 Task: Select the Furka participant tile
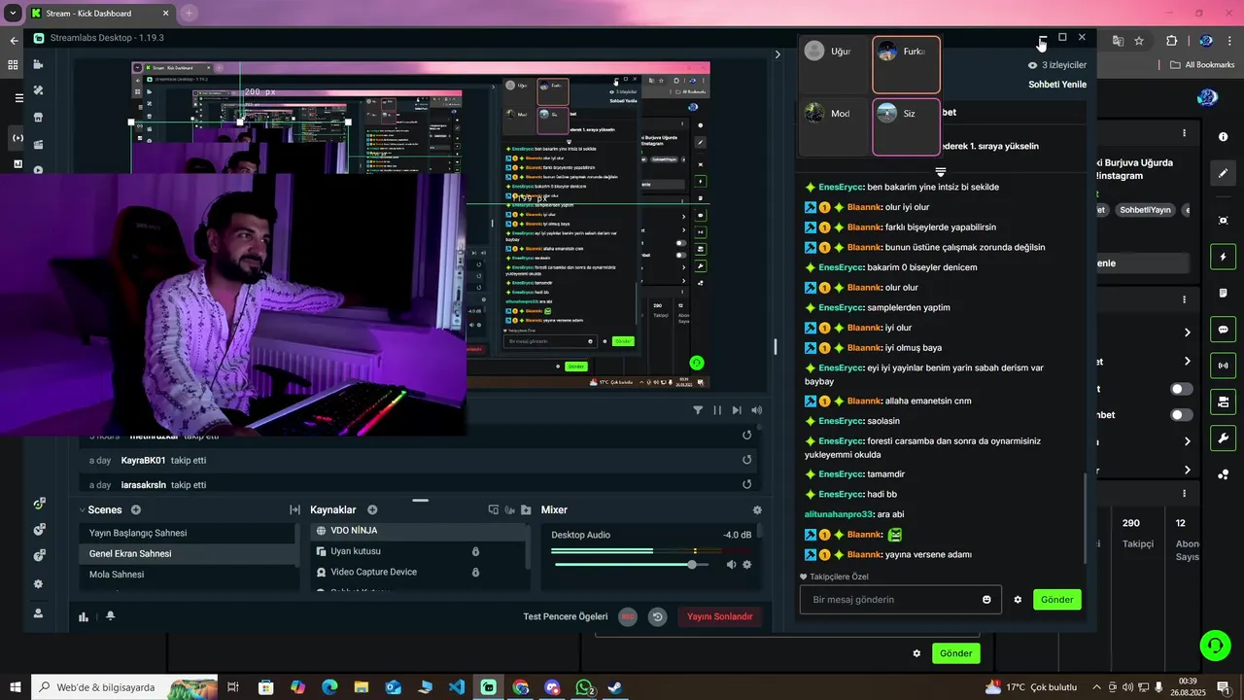pyautogui.click(x=906, y=65)
